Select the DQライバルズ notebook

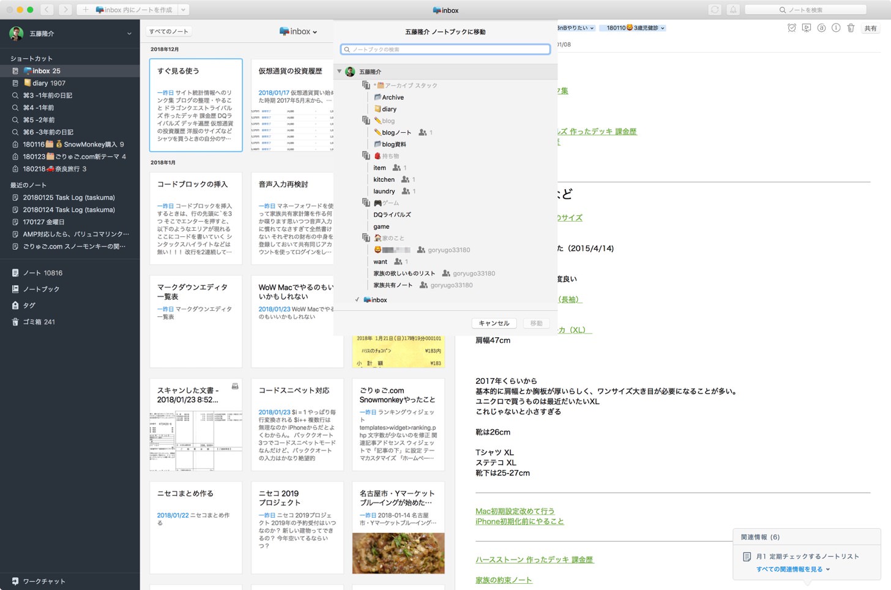pyautogui.click(x=392, y=215)
